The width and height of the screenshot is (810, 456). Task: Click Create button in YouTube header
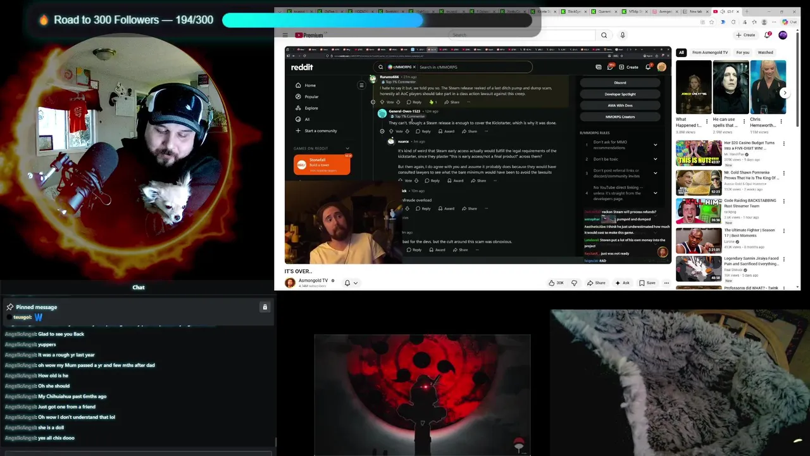[x=745, y=35]
